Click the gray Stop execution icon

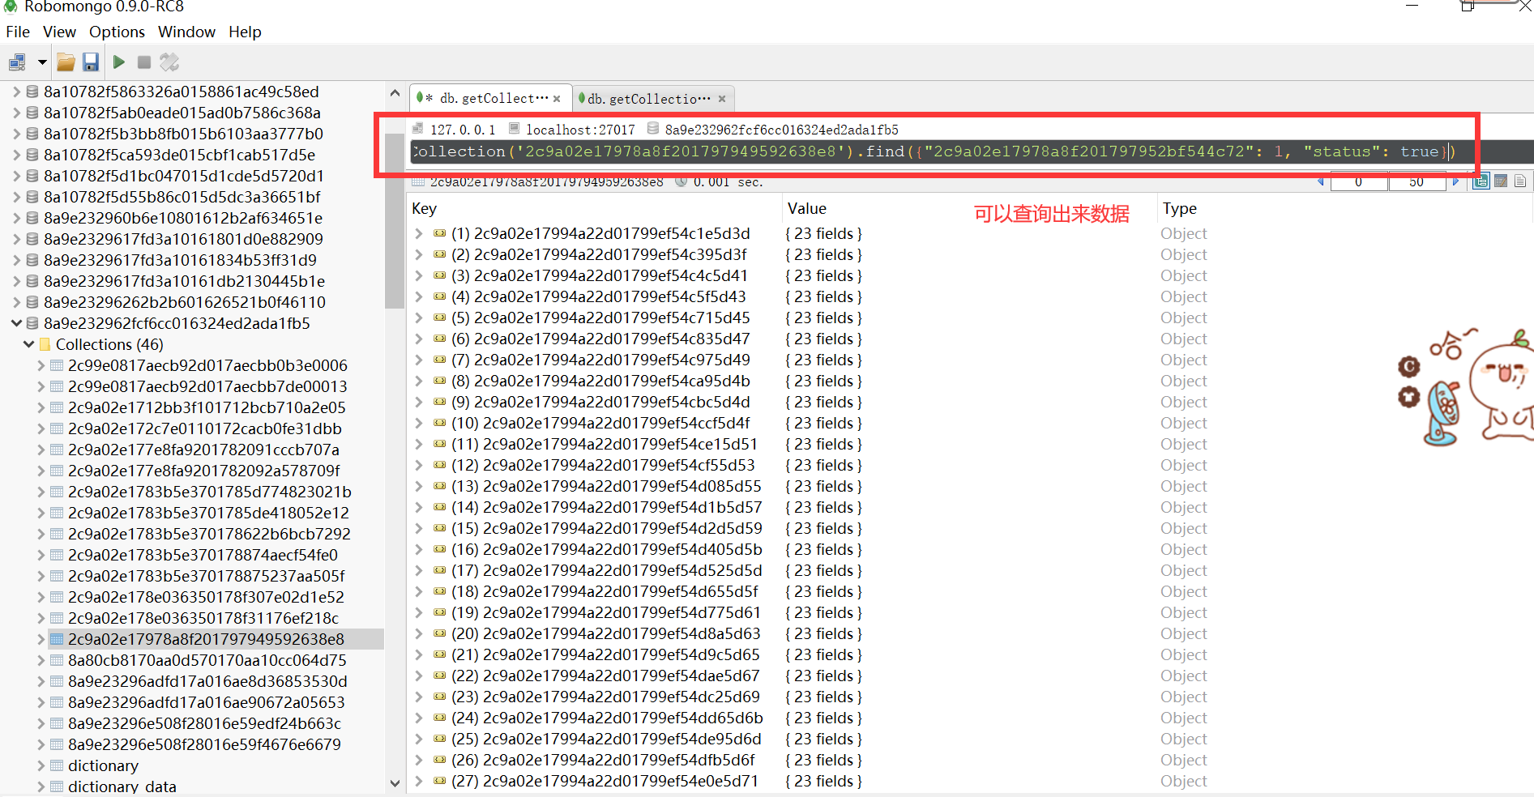144,62
